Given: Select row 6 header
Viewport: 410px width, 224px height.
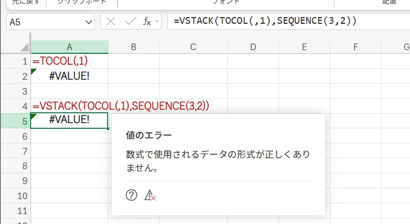Looking at the screenshot, I should coord(16,136).
